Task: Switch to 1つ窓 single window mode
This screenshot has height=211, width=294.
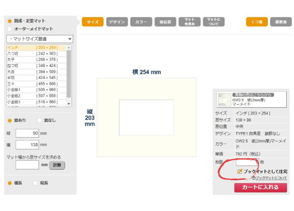Action: [257, 22]
